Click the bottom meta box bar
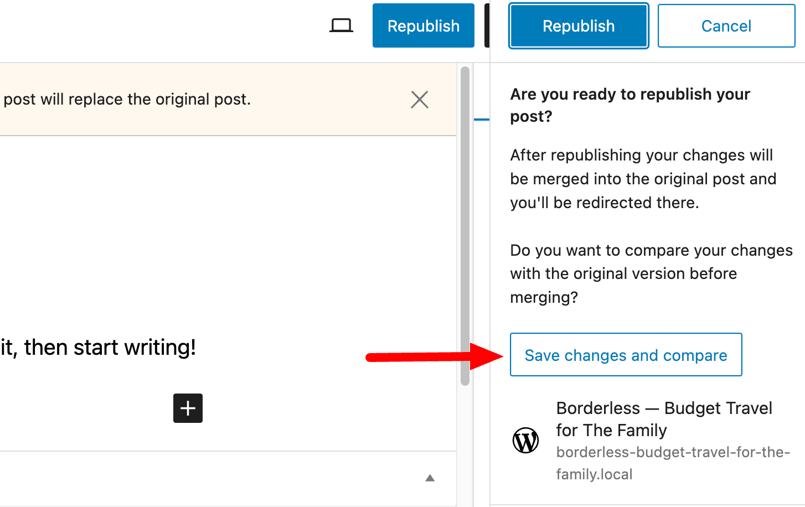This screenshot has height=507, width=805. click(221, 478)
